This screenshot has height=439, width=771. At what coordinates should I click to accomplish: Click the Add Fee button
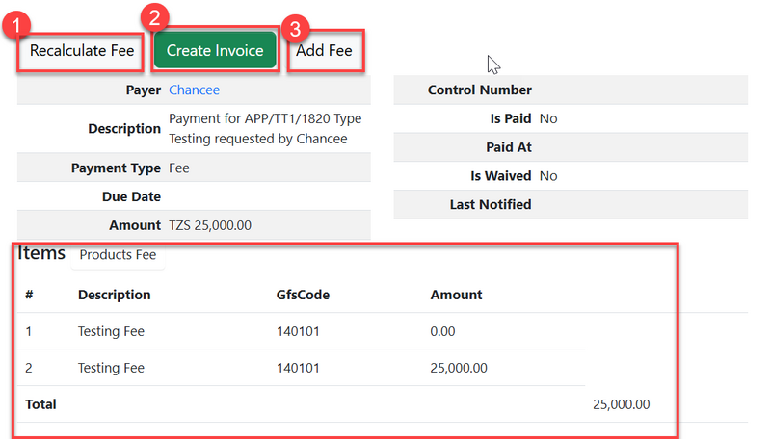[x=324, y=50]
